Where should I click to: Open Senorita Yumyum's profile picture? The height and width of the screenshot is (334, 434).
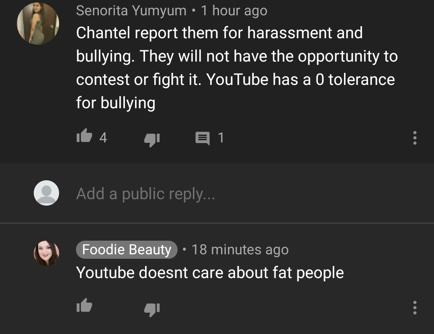click(x=38, y=24)
